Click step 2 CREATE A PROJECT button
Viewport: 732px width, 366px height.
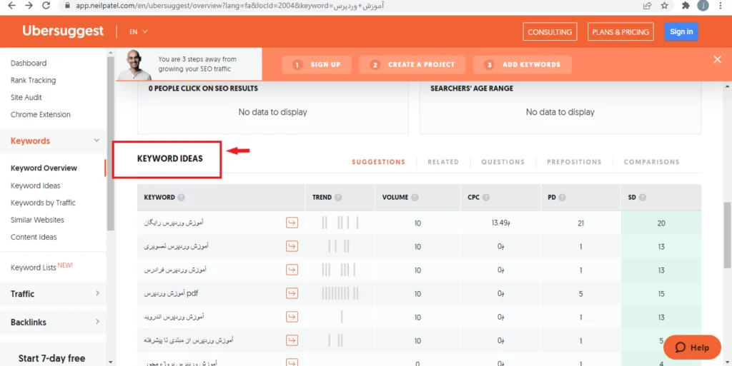tap(412, 65)
